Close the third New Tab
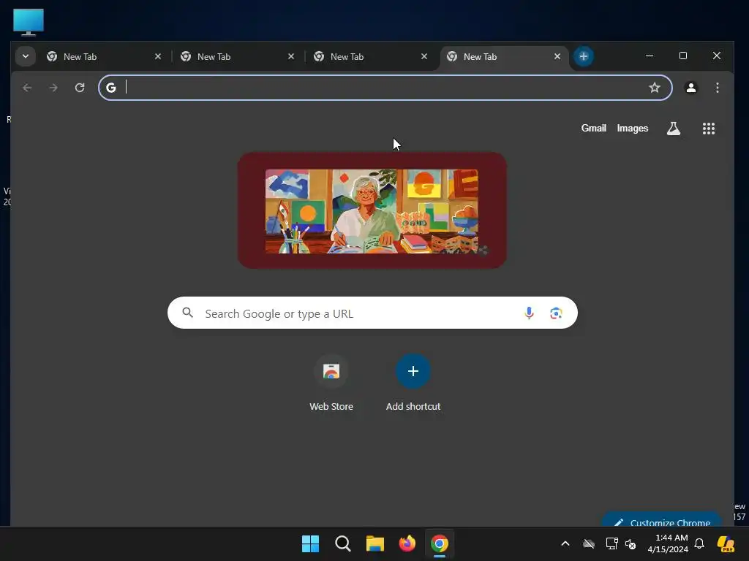 424,56
